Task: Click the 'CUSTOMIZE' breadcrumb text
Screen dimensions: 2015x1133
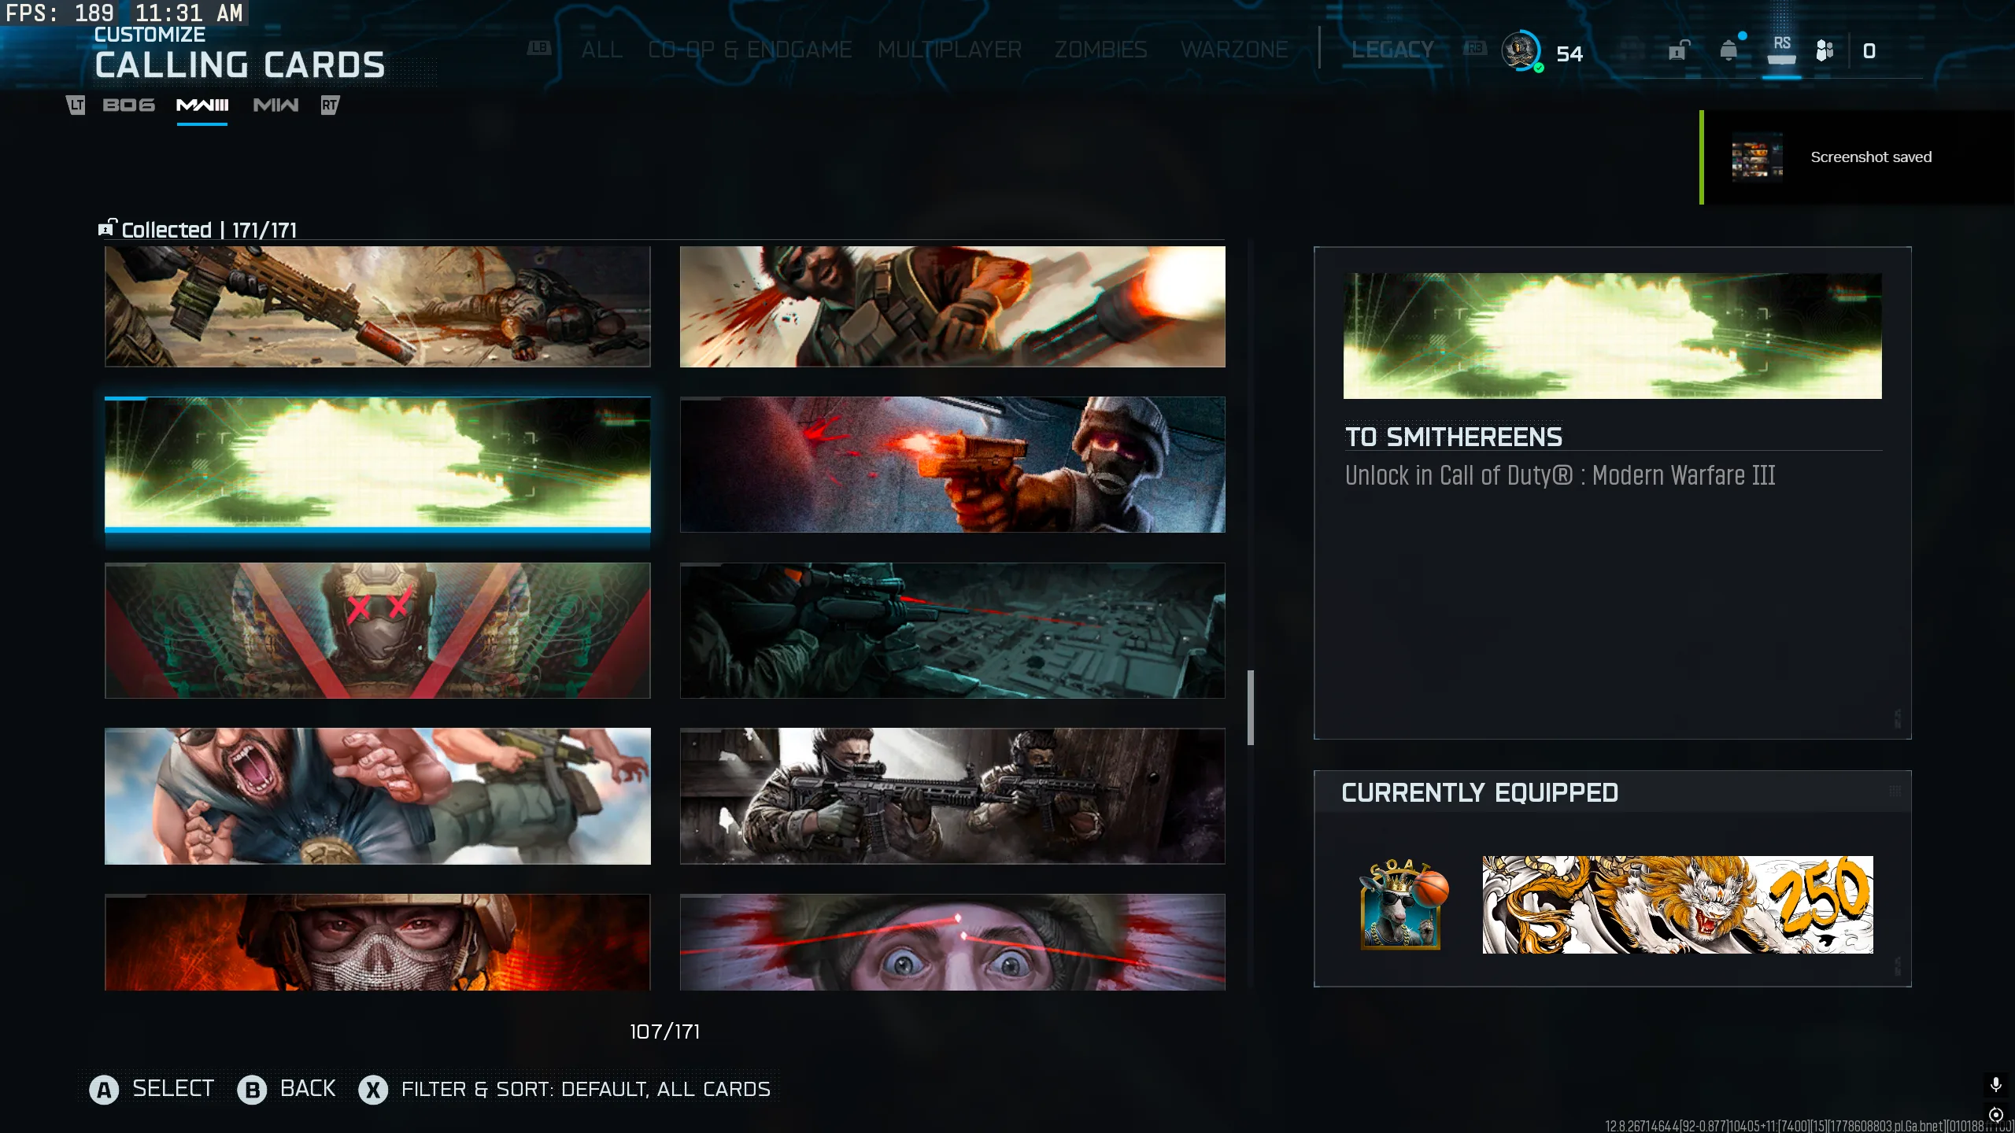Action: pos(150,35)
